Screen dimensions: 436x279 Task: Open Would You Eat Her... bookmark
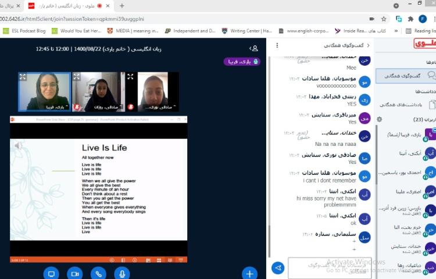point(77,31)
